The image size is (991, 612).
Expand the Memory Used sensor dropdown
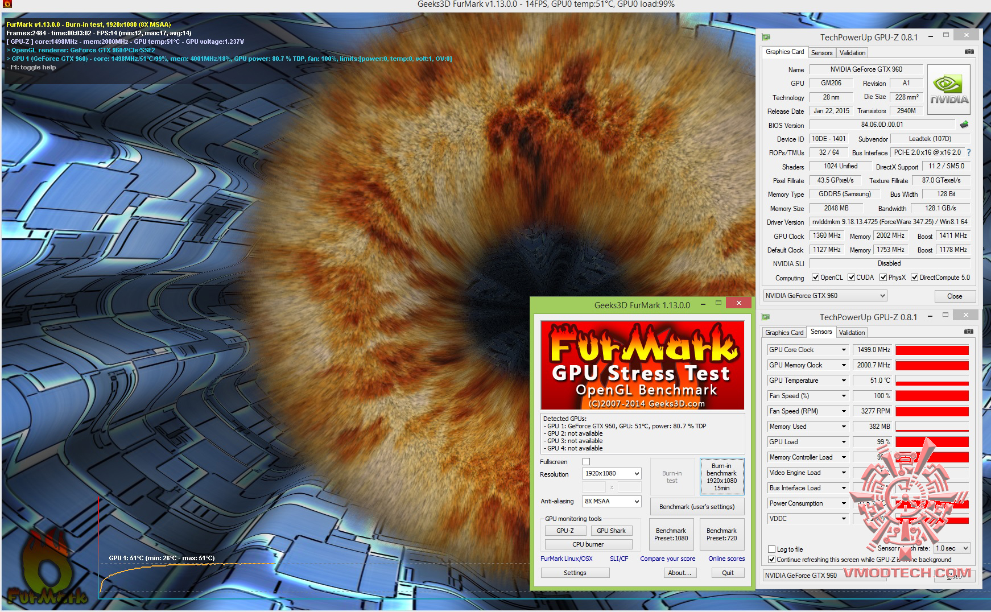pos(844,427)
